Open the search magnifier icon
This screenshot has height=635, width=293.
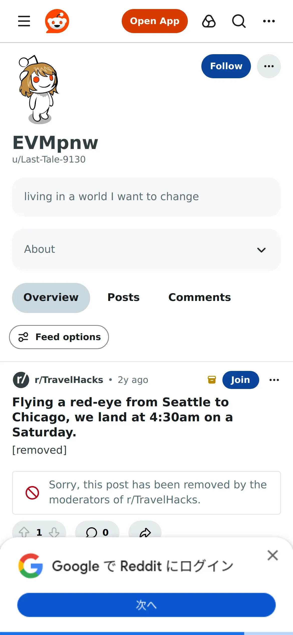[239, 21]
